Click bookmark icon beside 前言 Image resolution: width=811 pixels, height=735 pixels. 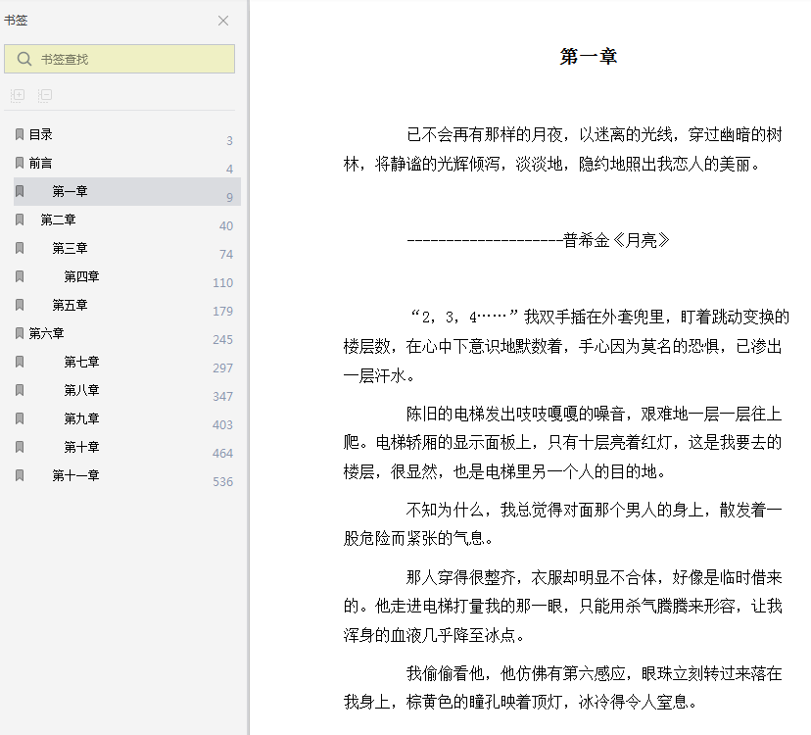(x=20, y=163)
